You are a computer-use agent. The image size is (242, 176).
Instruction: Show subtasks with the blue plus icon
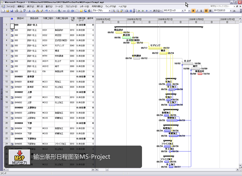pyautogui.click(x=146, y=11)
